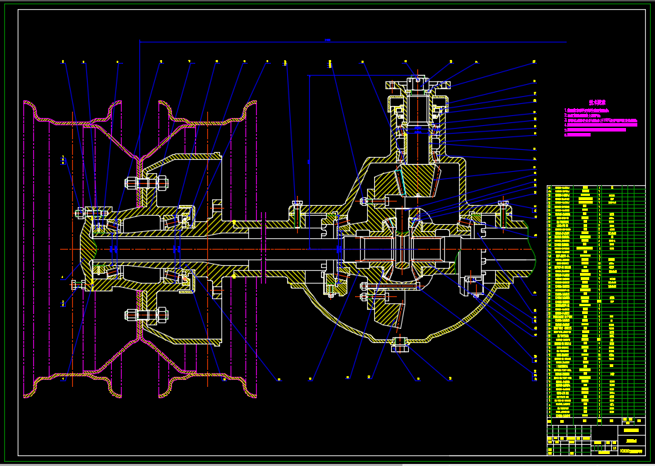Viewport: 655px width, 466px height.
Task: Click the quantity column header of the BOM table
Action: [599, 421]
